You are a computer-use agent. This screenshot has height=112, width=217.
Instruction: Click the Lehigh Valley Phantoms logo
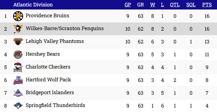[18, 42]
